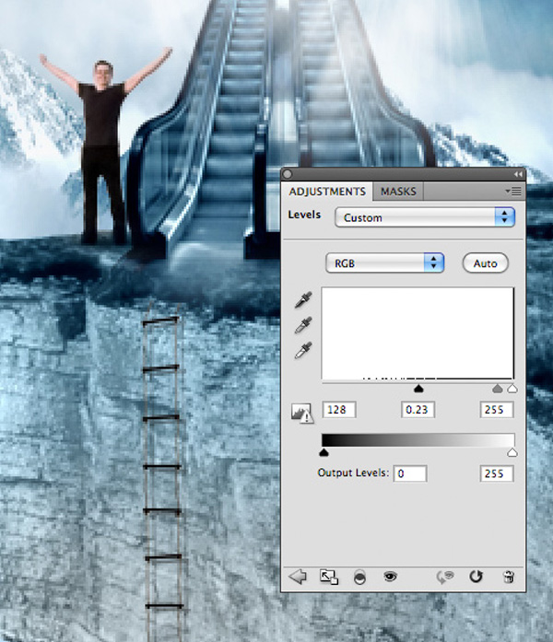
Task: Clip adjustment to layer below icon
Action: [359, 578]
